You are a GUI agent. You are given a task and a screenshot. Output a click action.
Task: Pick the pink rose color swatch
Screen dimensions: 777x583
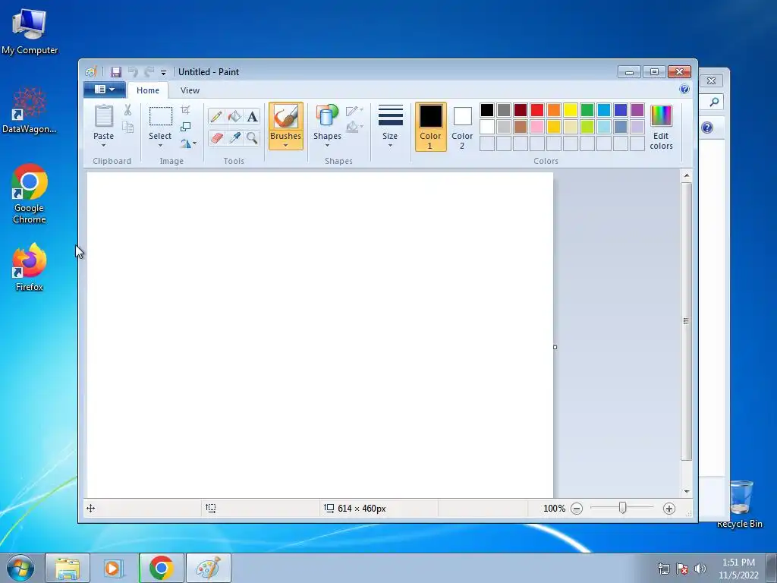click(537, 127)
